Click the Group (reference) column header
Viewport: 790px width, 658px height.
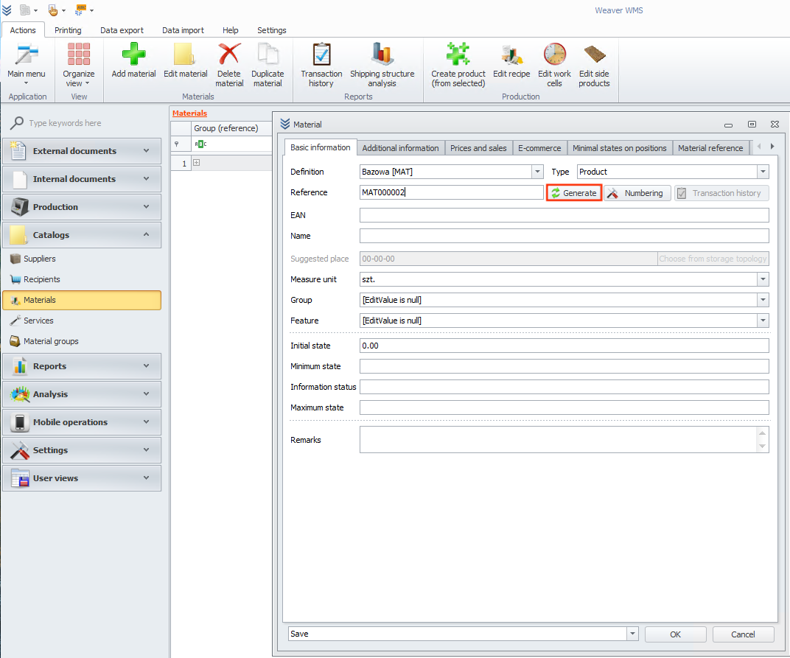[231, 128]
